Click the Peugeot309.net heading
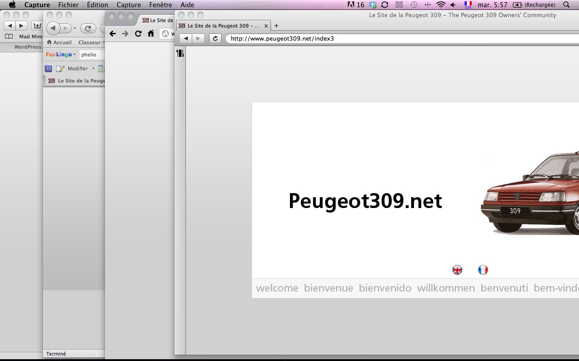 pos(365,201)
